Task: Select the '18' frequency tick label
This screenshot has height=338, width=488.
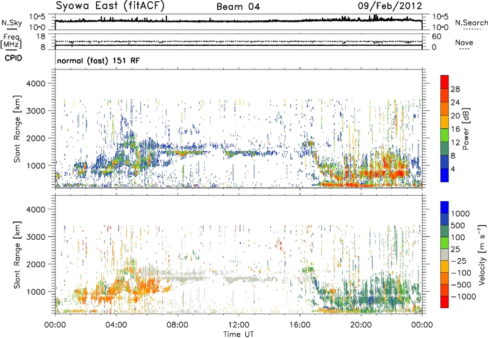Action: coord(41,37)
